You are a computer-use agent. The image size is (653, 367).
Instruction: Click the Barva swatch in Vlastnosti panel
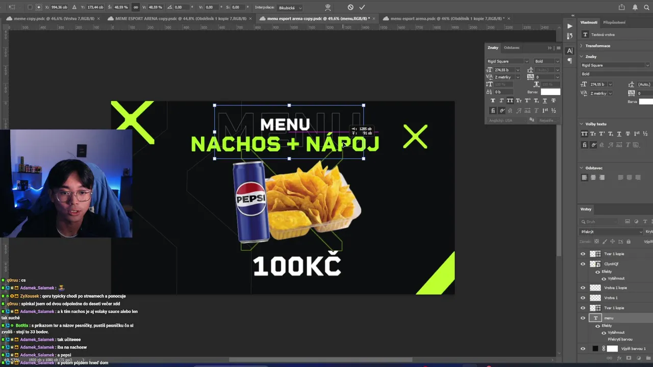point(646,101)
